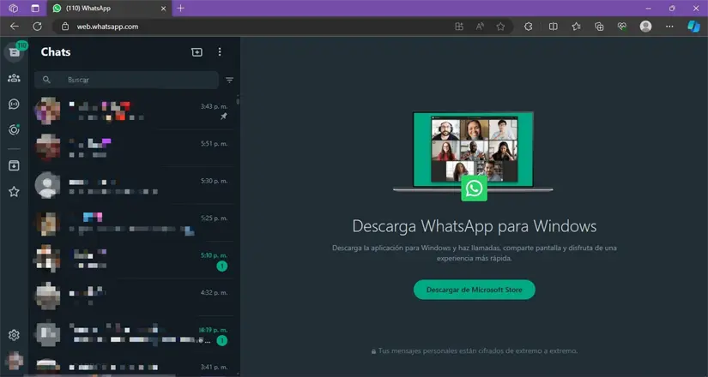
Task: Start a new chat with plus icon
Action: [x=197, y=52]
